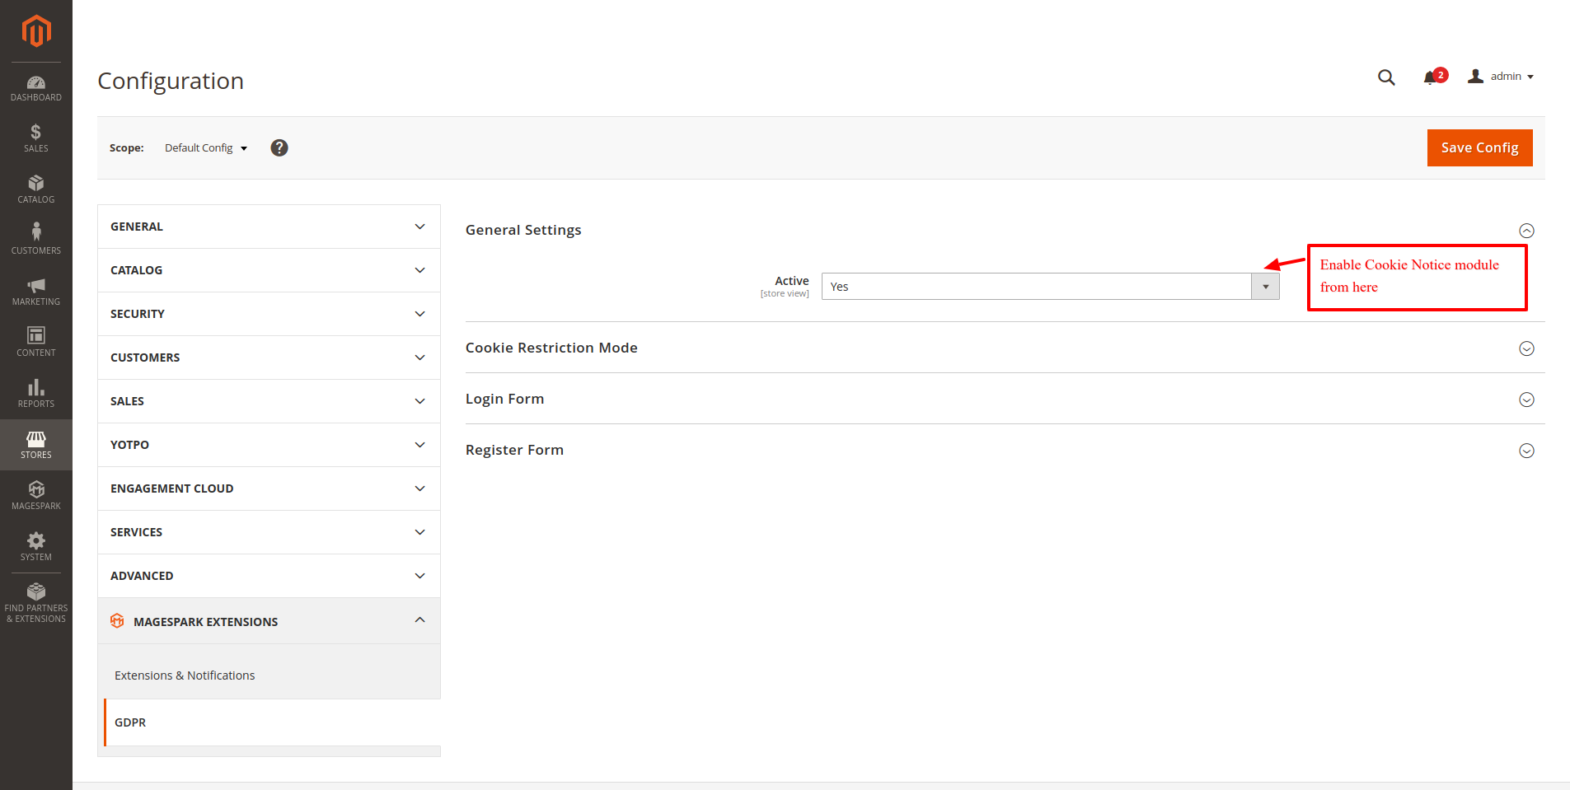Open the Magespark sidebar menu
This screenshot has height=790, width=1570.
click(x=36, y=495)
